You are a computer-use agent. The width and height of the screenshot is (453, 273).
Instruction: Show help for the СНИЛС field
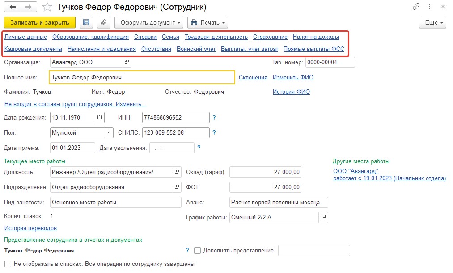[214, 132]
